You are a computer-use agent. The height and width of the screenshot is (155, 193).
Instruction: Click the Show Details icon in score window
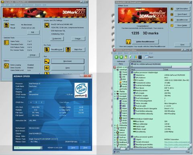click(172, 25)
